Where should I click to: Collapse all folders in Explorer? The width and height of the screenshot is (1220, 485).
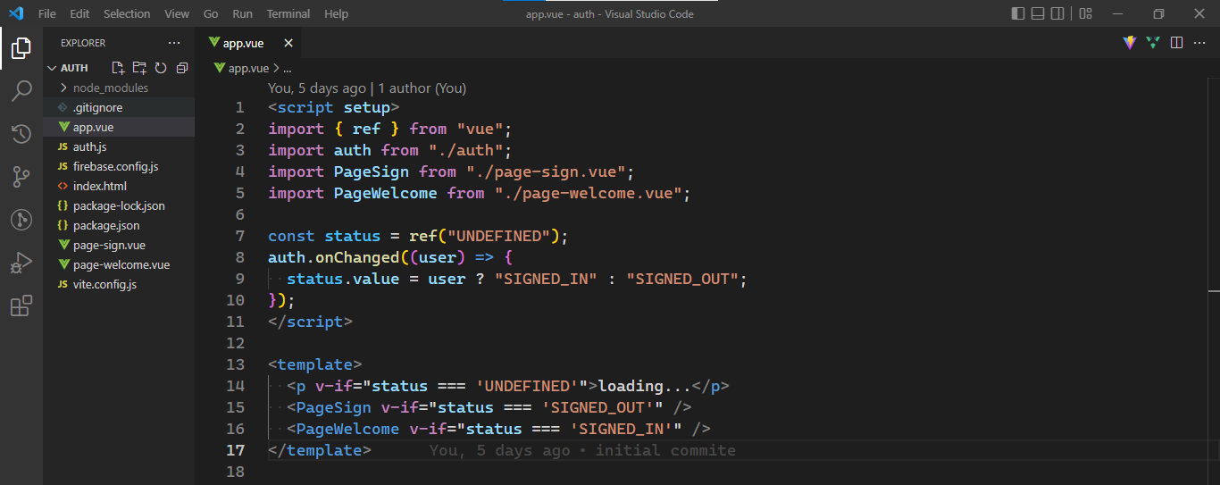[x=182, y=68]
